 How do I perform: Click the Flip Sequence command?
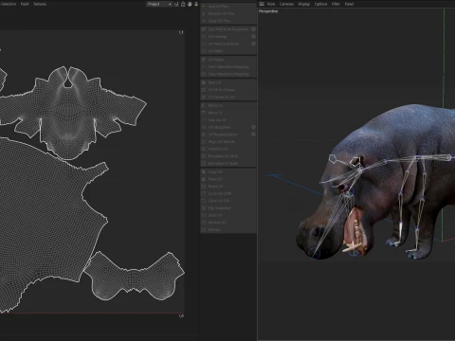[228, 208]
